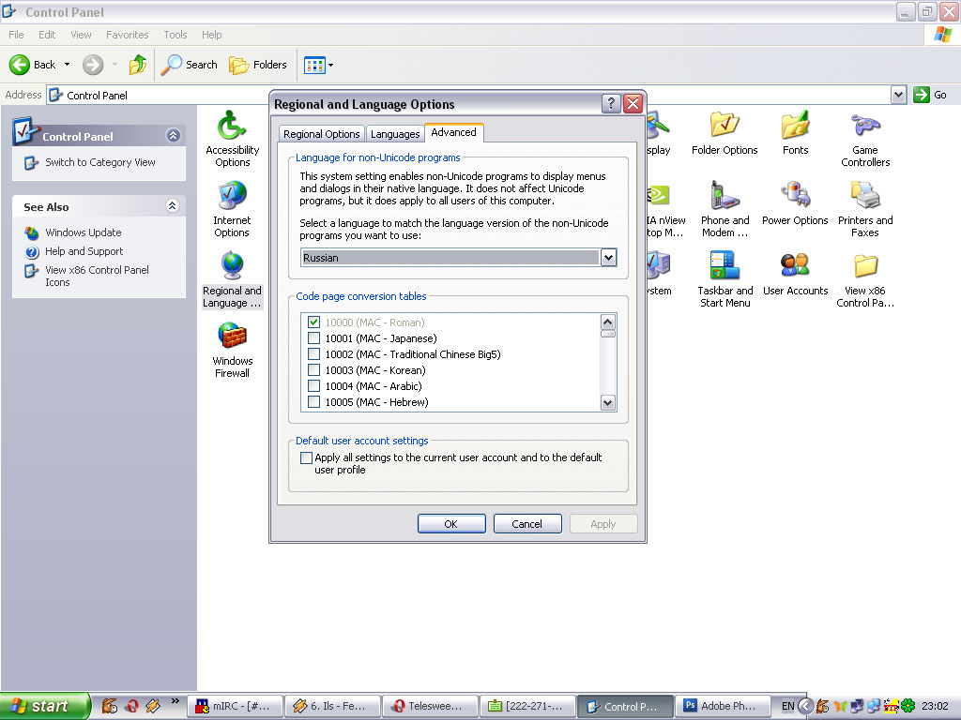Open the Folder Options icon
Viewport: 961px width, 720px height.
click(x=724, y=127)
